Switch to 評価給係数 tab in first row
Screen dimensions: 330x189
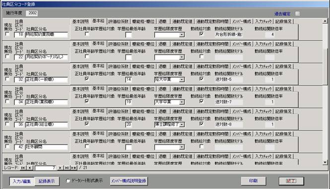click(x=118, y=21)
